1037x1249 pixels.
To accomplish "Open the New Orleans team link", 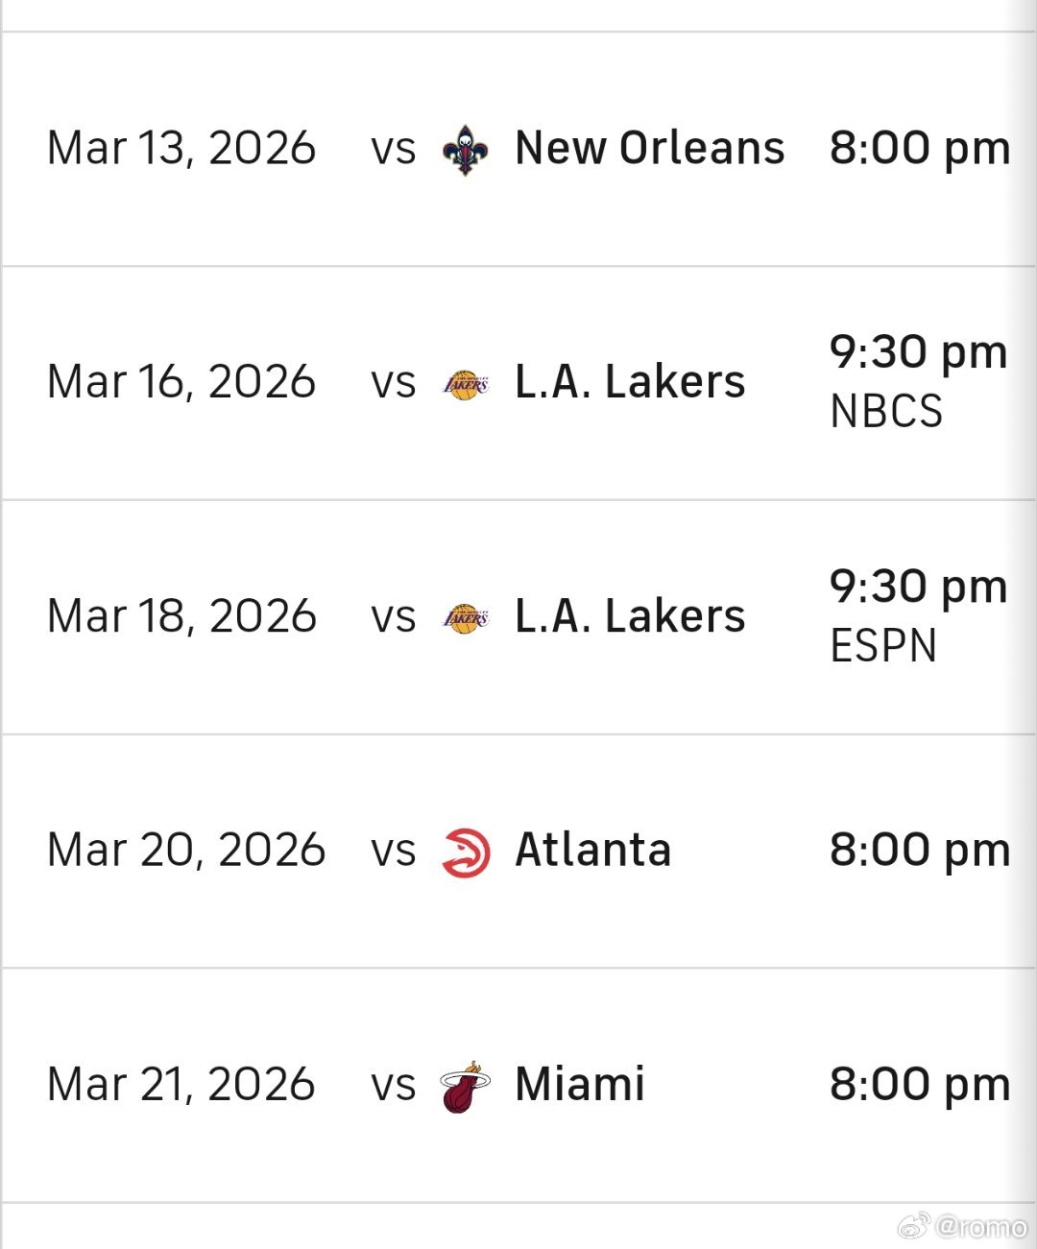I will (649, 149).
